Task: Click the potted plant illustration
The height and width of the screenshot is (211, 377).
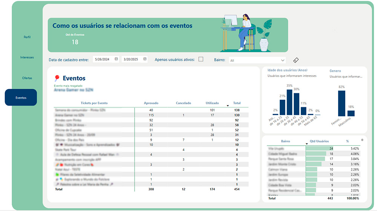Action: click(264, 36)
